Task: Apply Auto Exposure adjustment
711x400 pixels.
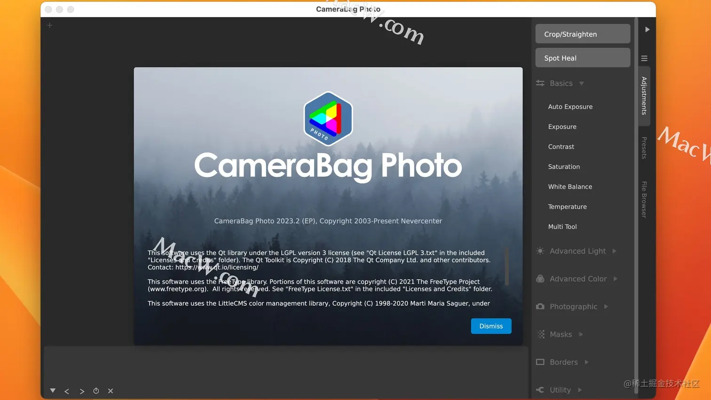Action: 570,107
